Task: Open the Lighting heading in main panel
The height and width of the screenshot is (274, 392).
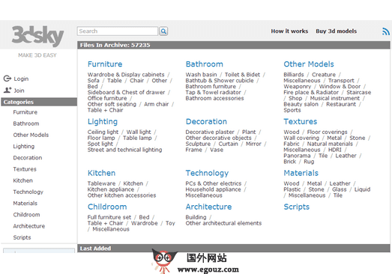Action: [x=103, y=121]
